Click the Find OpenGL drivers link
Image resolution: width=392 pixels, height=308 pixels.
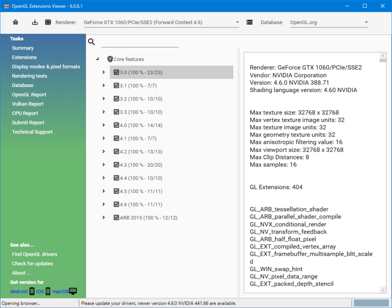[34, 254]
